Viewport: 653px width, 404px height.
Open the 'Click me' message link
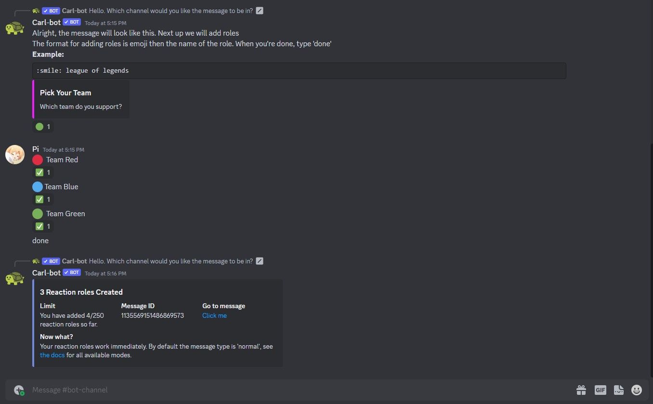[214, 315]
